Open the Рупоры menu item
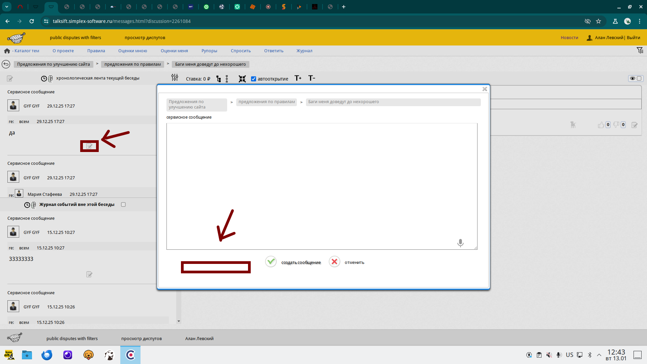647x364 pixels. tap(209, 51)
